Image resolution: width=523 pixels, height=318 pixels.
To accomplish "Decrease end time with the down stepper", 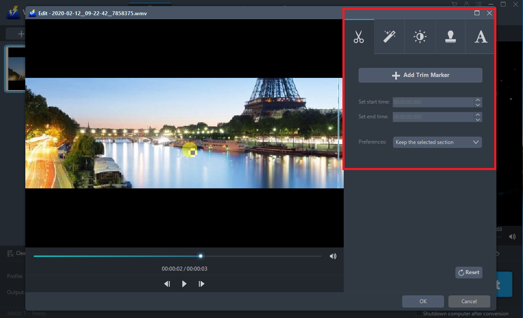I will pos(478,119).
